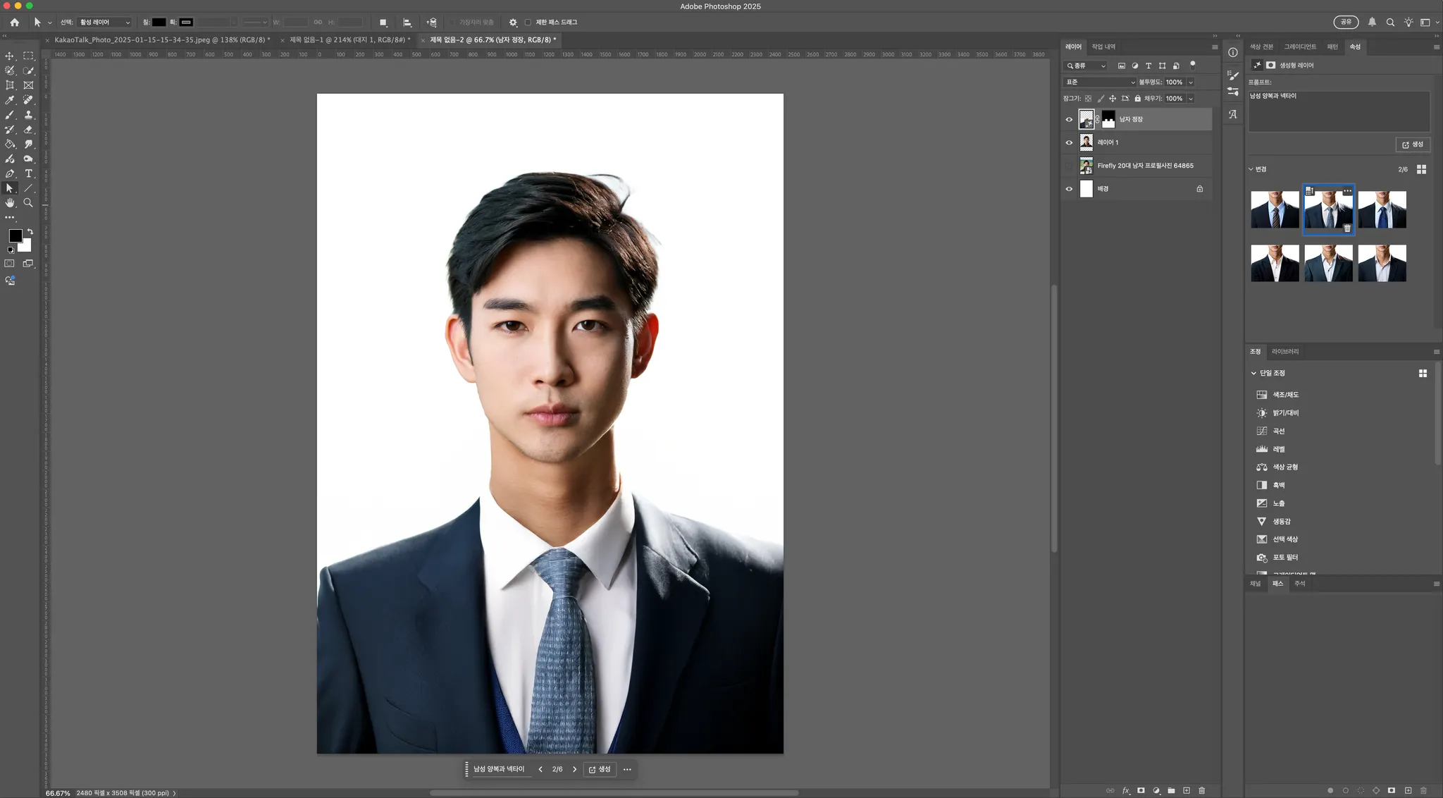The height and width of the screenshot is (798, 1443).
Task: Select the Eraser tool
Action: [x=28, y=130]
